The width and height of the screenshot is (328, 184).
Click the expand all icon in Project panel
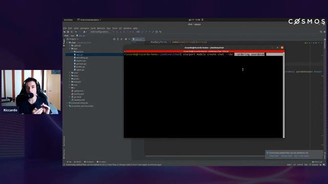(118, 39)
